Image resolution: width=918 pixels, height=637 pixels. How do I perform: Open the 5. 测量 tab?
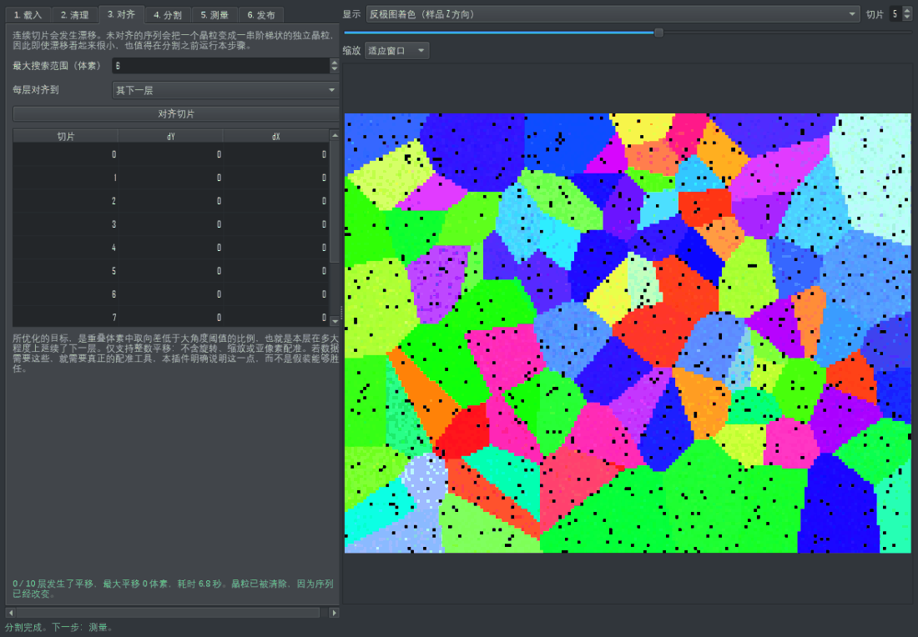(214, 15)
